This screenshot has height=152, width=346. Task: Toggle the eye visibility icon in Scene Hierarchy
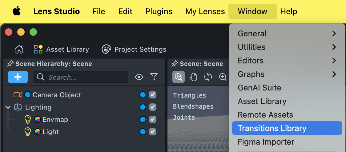click(139, 77)
